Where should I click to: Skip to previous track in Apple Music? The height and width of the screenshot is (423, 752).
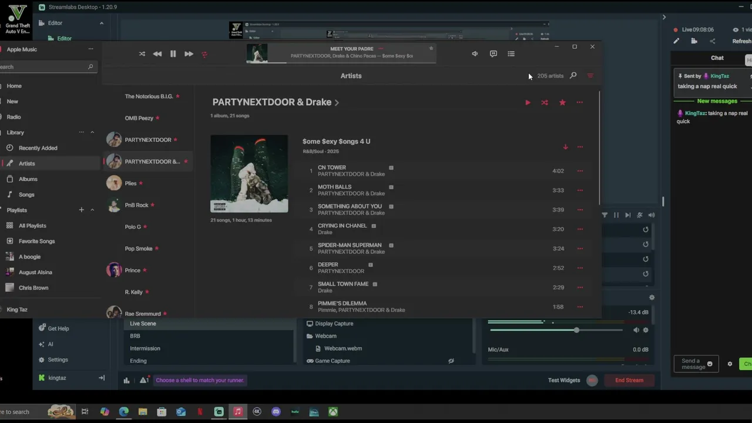pyautogui.click(x=157, y=54)
